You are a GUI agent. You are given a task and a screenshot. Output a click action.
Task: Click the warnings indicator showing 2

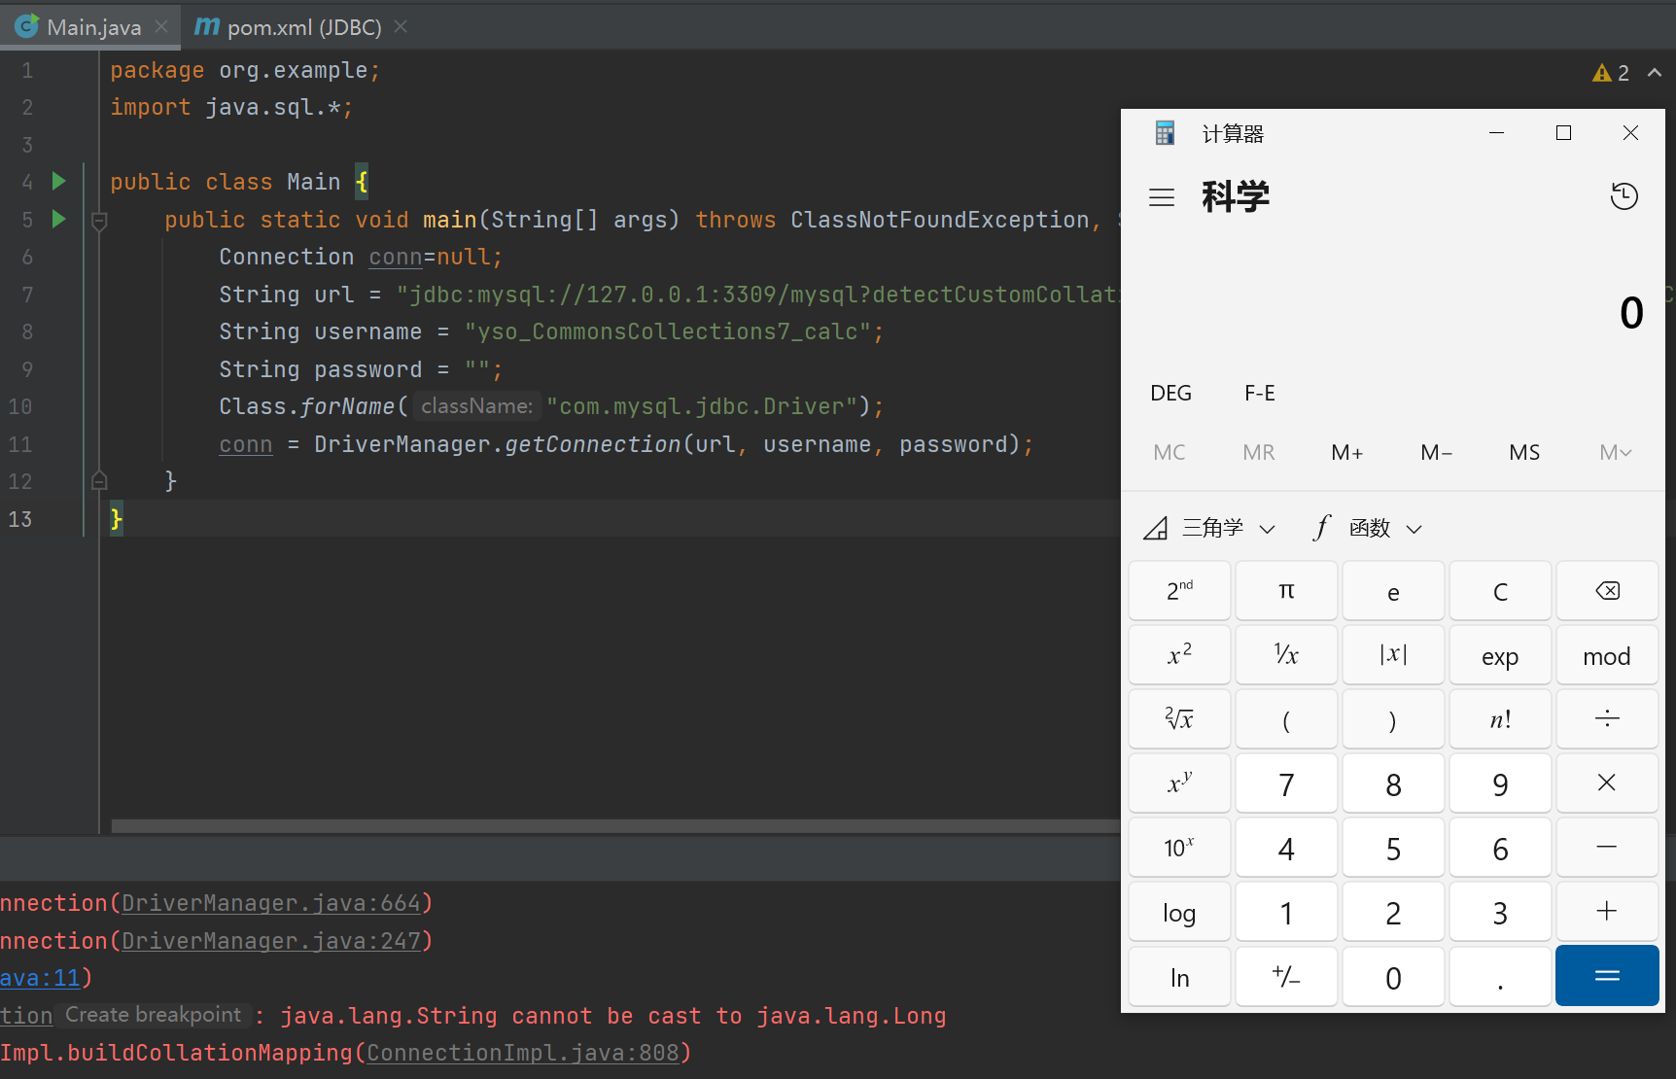point(1611,73)
